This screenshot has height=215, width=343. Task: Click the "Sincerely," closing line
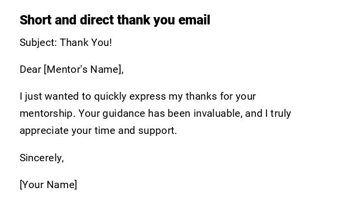(x=42, y=158)
